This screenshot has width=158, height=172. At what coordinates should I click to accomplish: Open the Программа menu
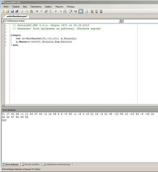[x=36, y=7]
